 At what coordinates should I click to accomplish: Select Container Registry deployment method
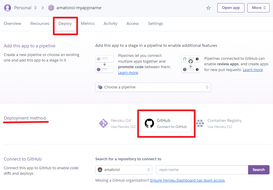click(x=219, y=123)
